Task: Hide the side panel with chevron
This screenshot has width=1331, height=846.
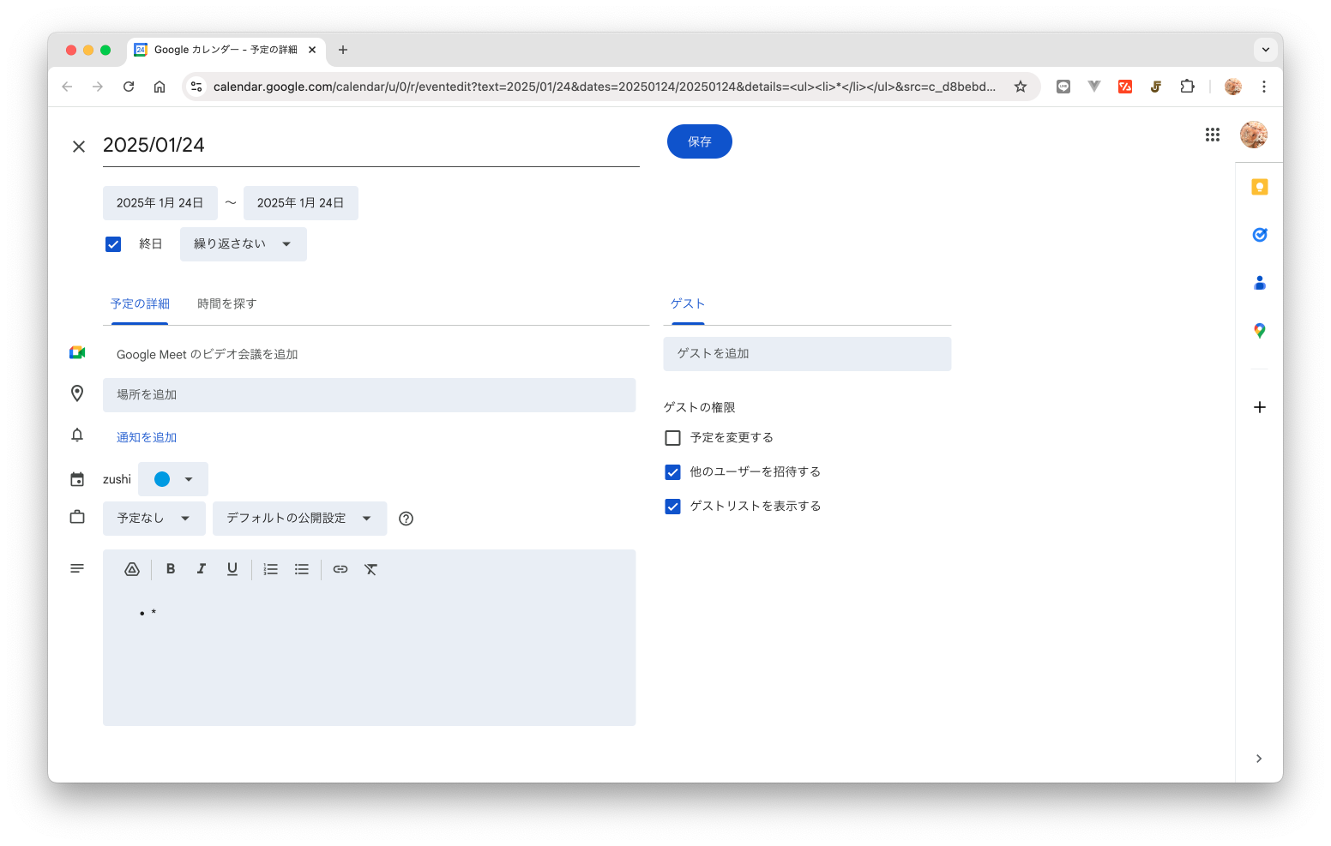Action: pos(1259,759)
